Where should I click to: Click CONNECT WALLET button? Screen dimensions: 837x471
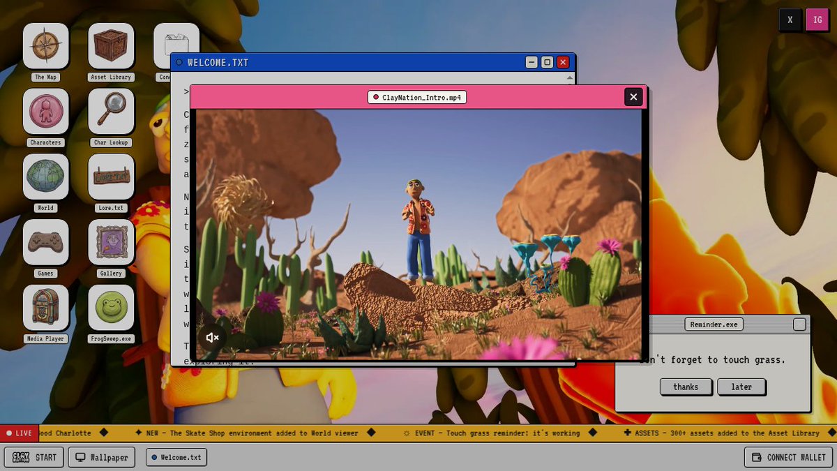point(789,457)
